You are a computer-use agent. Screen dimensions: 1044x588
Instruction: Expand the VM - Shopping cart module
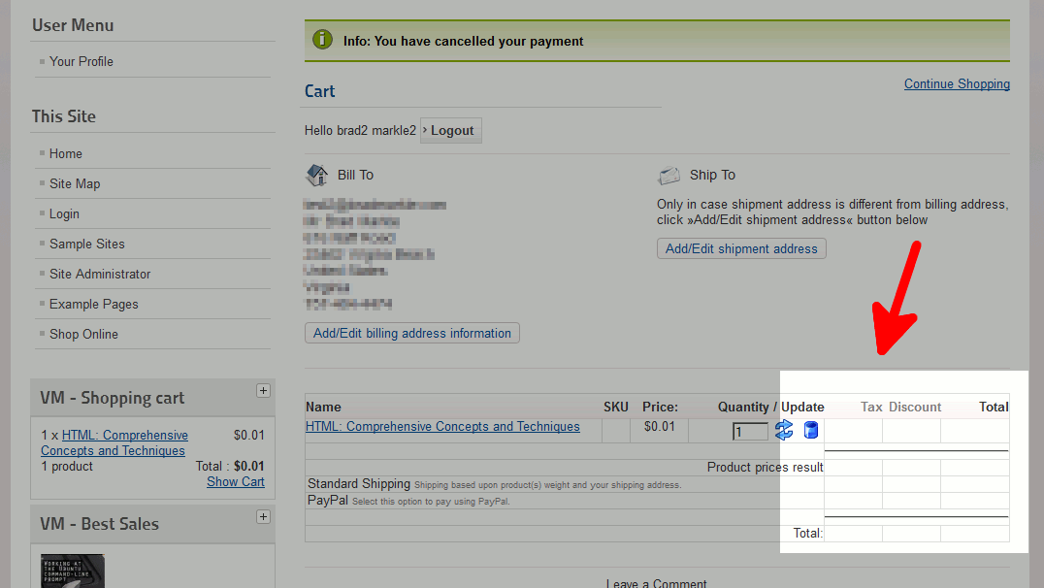263,390
